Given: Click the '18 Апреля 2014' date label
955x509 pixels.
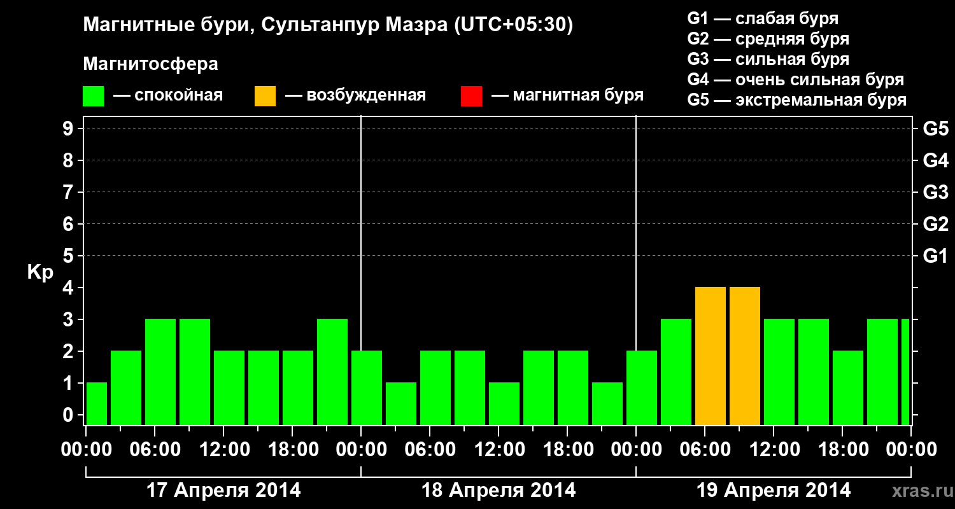Looking at the screenshot, I should click(499, 491).
